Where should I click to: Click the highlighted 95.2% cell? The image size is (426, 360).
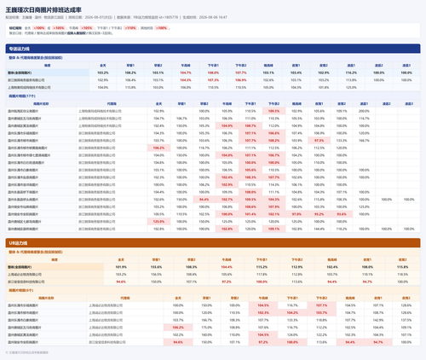coord(319,214)
